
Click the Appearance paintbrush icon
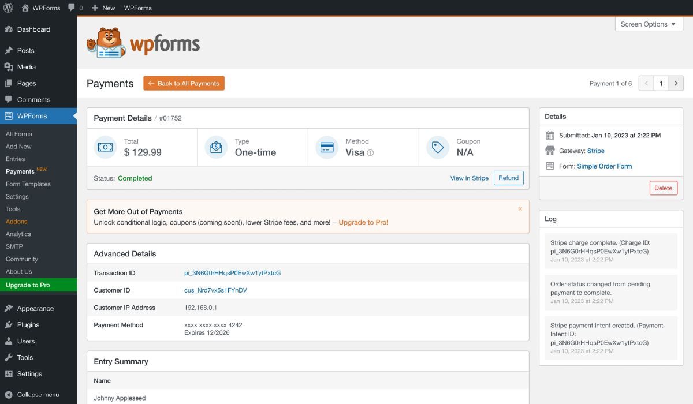point(9,308)
